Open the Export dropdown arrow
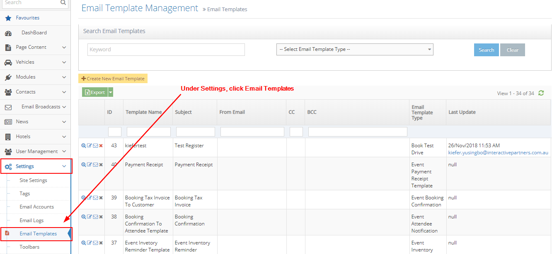This screenshot has width=552, height=254. pos(111,92)
